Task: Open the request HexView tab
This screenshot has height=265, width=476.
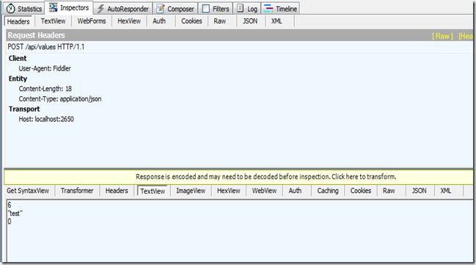Action: 129,21
